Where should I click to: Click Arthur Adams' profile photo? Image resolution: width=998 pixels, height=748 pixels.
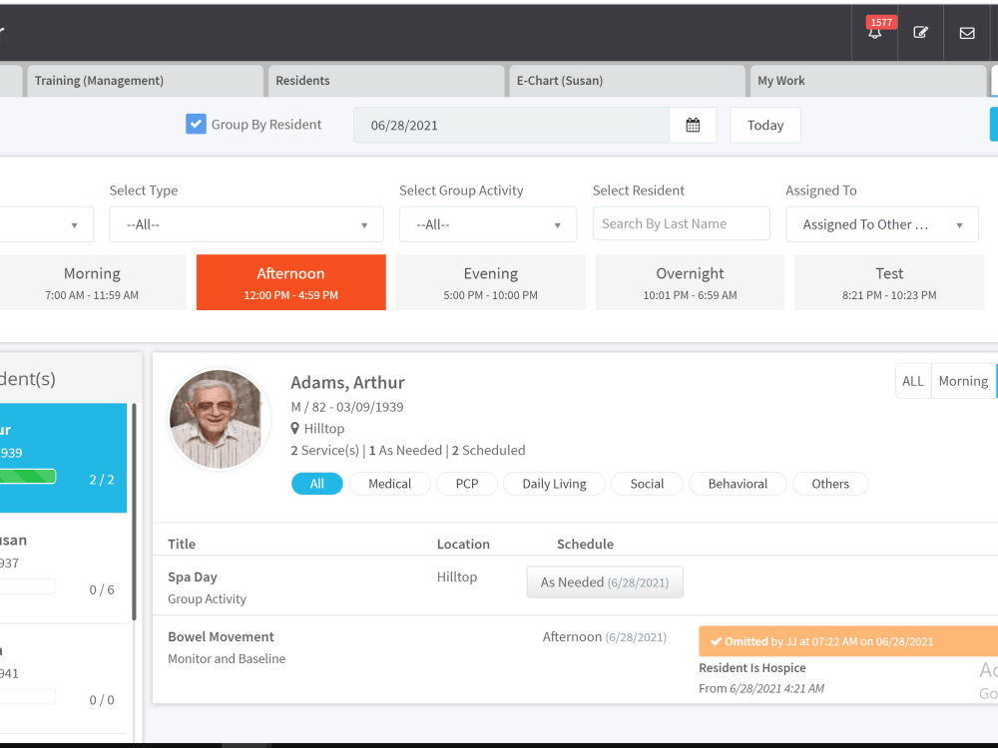click(x=219, y=419)
